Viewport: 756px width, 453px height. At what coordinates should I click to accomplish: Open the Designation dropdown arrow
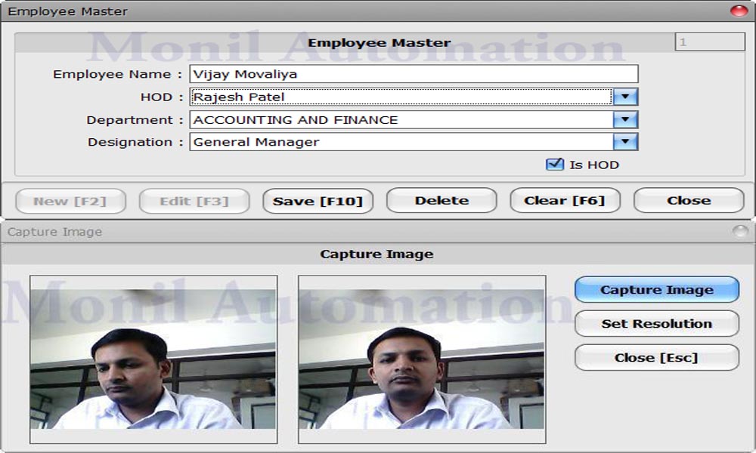tap(625, 142)
